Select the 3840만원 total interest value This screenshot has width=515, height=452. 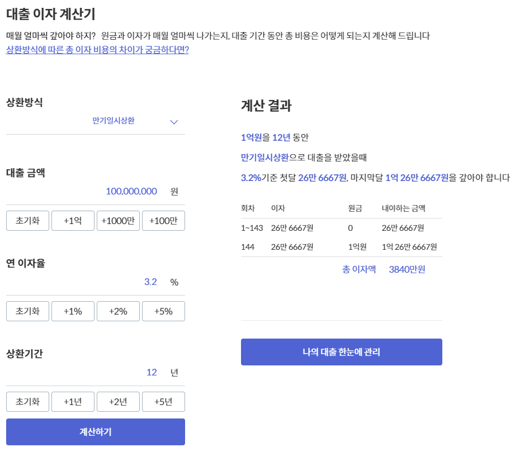point(407,269)
